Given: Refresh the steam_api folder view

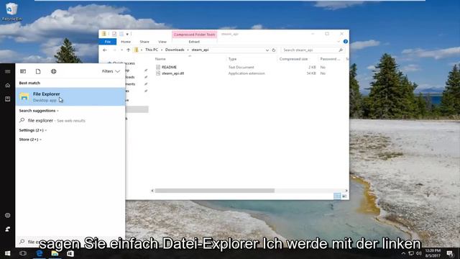Looking at the screenshot, I should pos(274,50).
